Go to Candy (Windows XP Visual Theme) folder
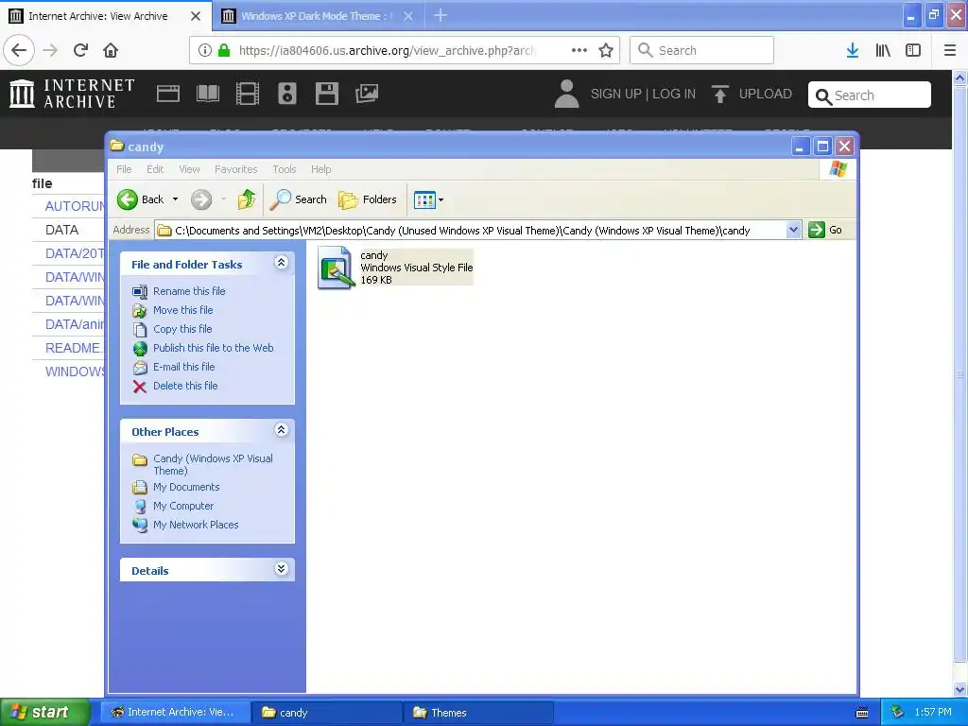The width and height of the screenshot is (968, 726). point(213,464)
